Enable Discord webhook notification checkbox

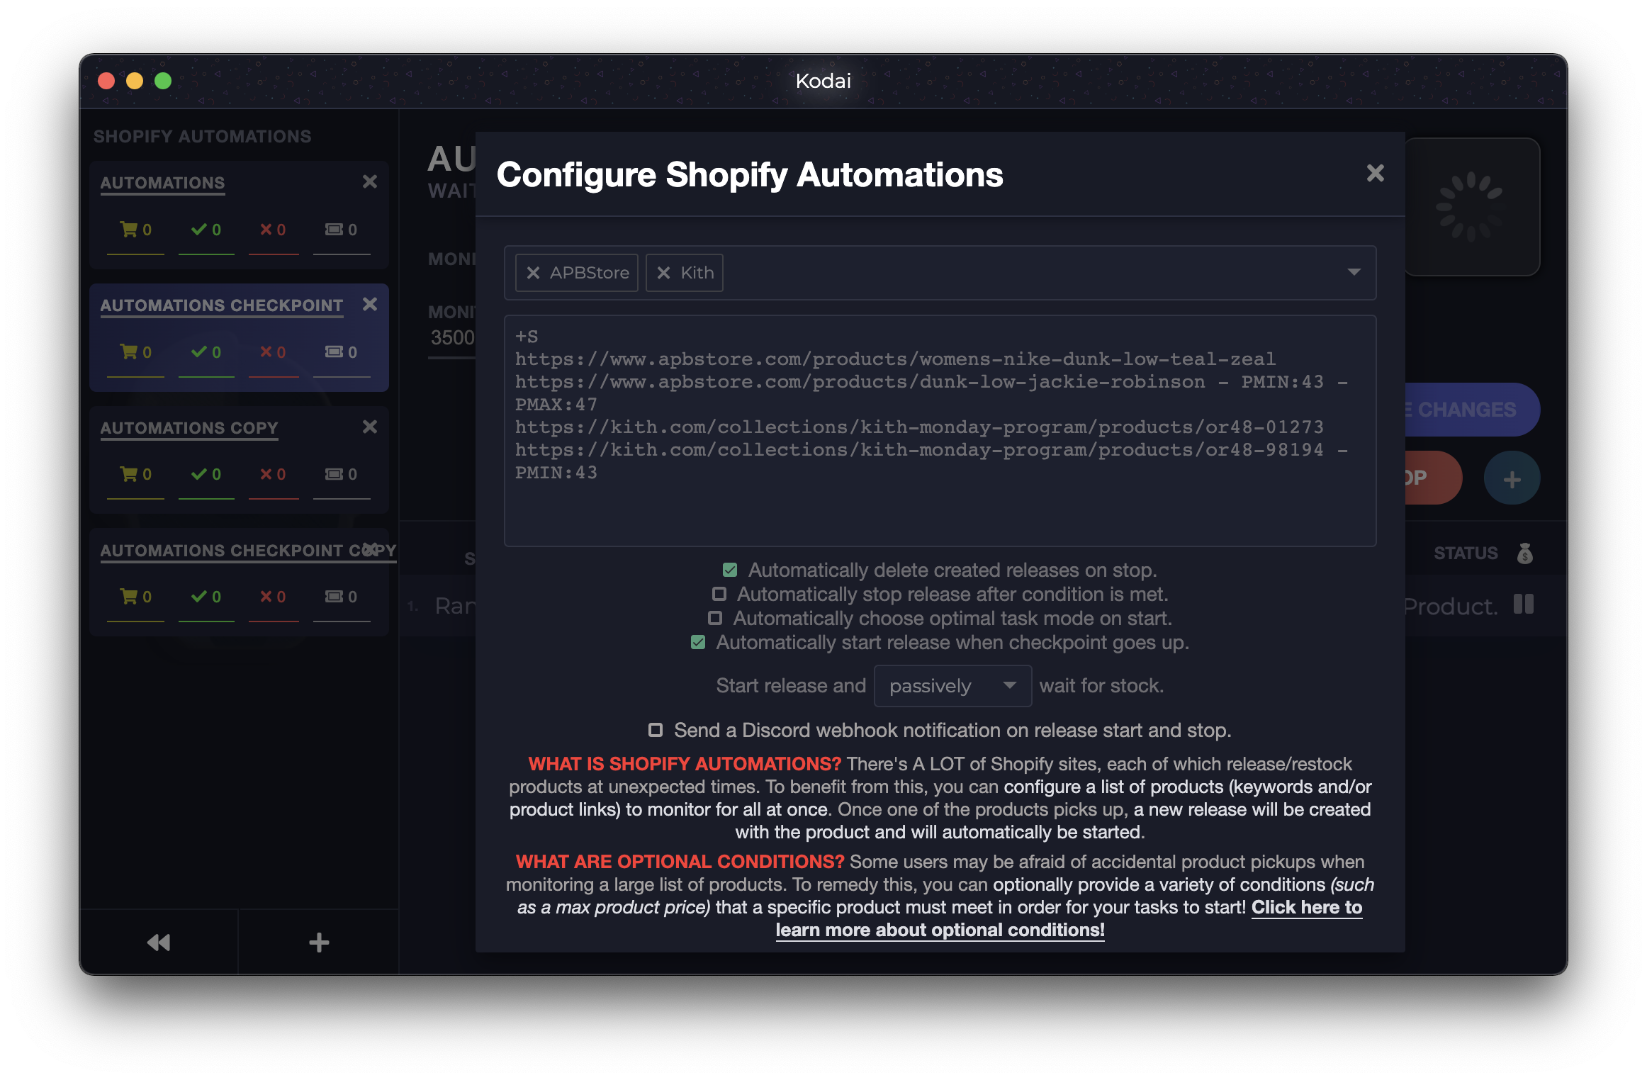pyautogui.click(x=656, y=730)
